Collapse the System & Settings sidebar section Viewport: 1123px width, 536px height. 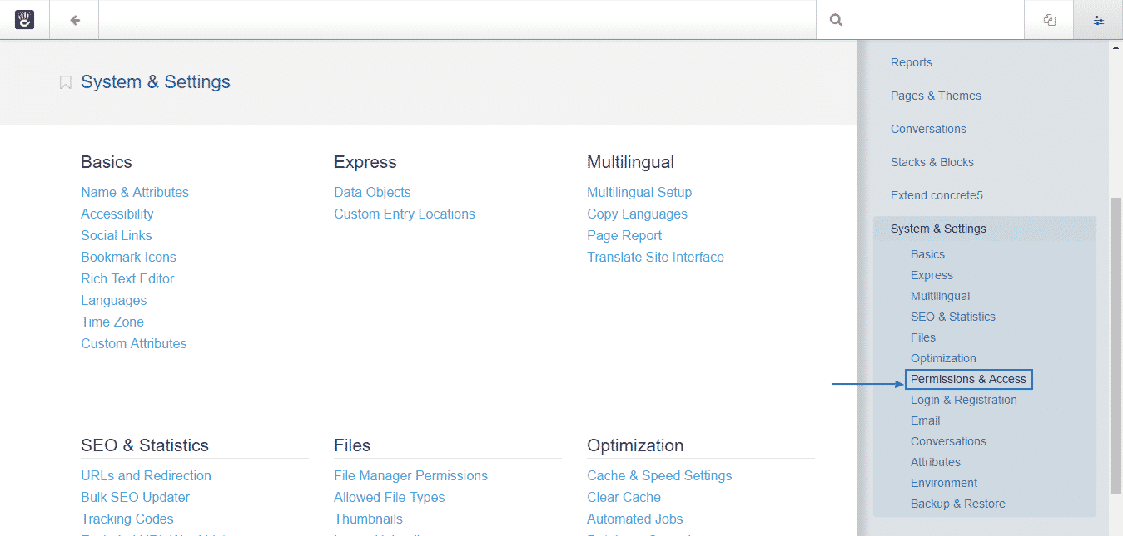(938, 229)
